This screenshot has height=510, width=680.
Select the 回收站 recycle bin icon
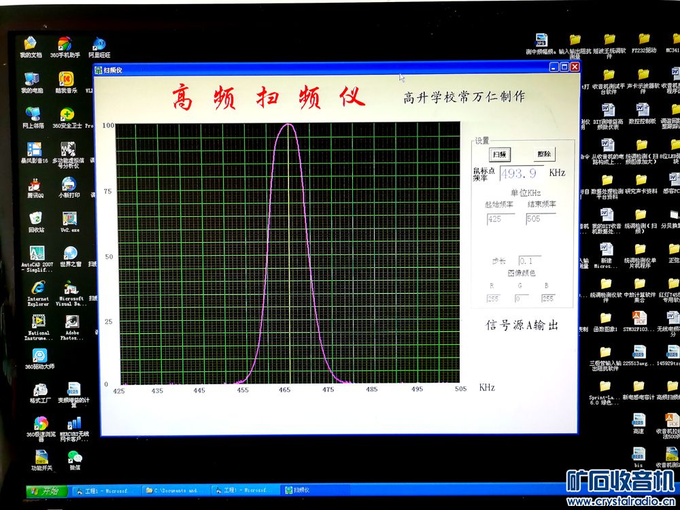36,222
